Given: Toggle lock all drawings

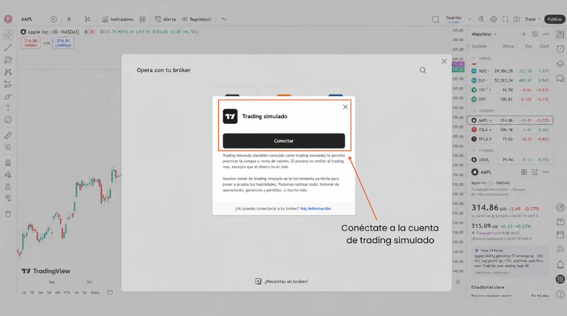Looking at the screenshot, I should pyautogui.click(x=8, y=187).
